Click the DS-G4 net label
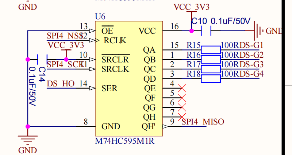Screen dimensions: 292x155 251,74
